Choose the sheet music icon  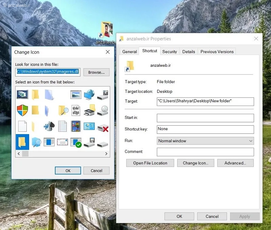click(x=76, y=110)
